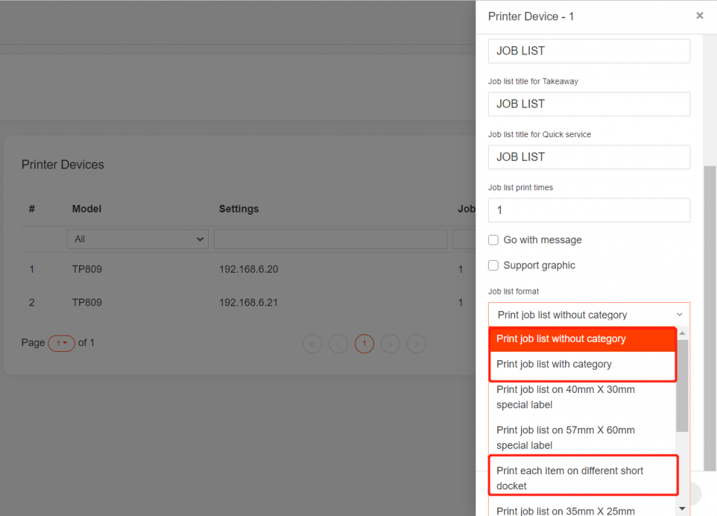Click the dropdown list scrollbar thumb
Image resolution: width=717 pixels, height=516 pixels.
tap(682, 386)
